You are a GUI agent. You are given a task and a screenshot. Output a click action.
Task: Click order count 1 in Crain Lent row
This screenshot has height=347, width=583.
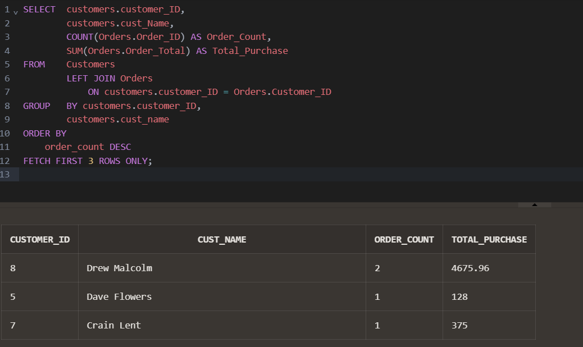coord(404,325)
